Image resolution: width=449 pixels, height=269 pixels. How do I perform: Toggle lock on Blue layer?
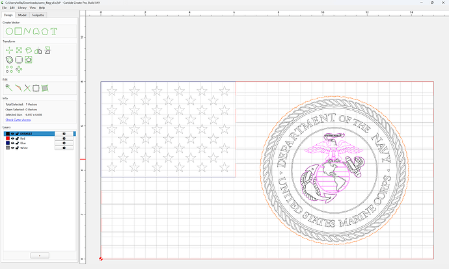pyautogui.click(x=17, y=143)
